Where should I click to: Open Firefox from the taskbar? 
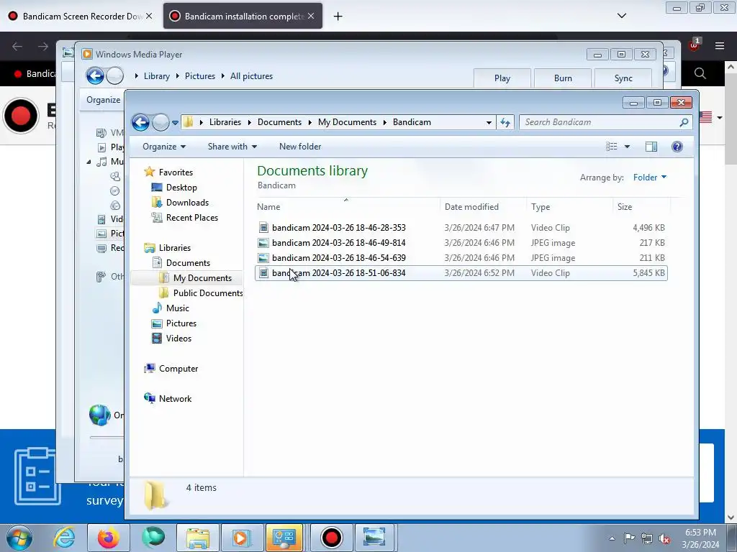[x=108, y=538]
